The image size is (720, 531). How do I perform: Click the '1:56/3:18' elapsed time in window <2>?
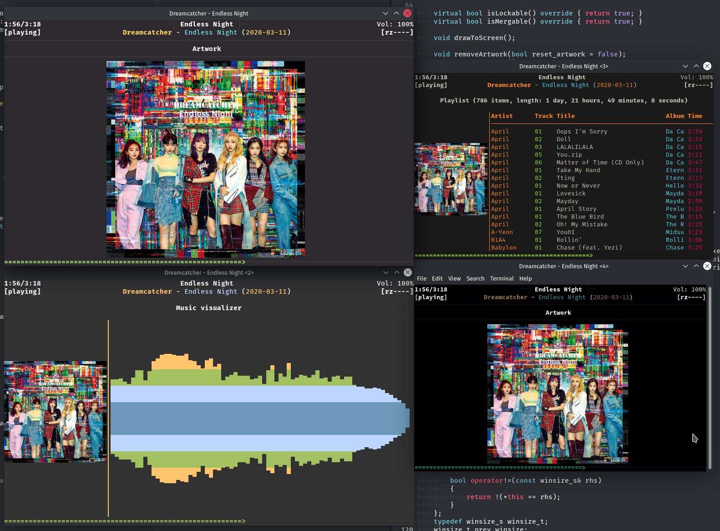click(22, 283)
